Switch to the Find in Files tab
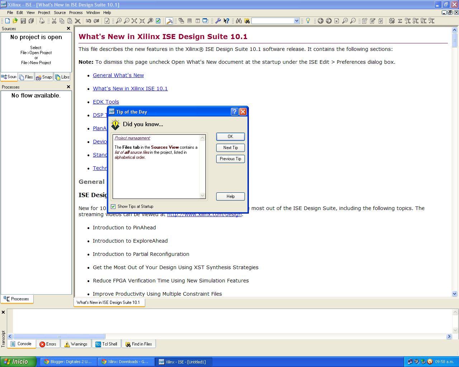 (139, 344)
